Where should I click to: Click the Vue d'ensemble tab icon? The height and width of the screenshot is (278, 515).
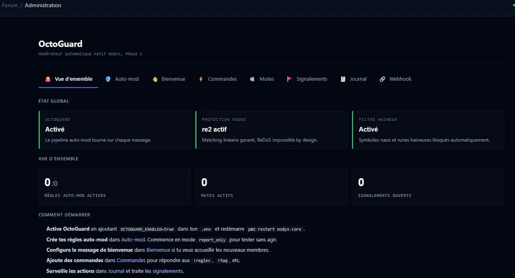[x=48, y=79]
